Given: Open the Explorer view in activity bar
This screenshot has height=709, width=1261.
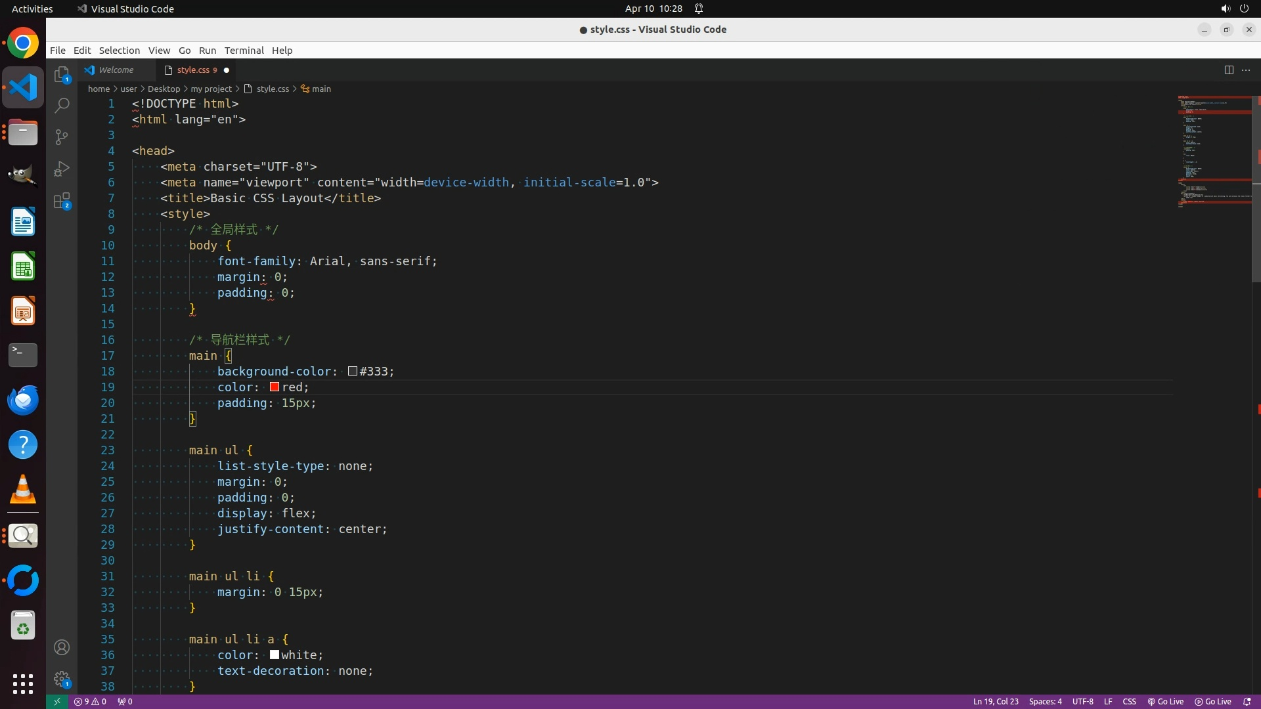Looking at the screenshot, I should pyautogui.click(x=62, y=74).
